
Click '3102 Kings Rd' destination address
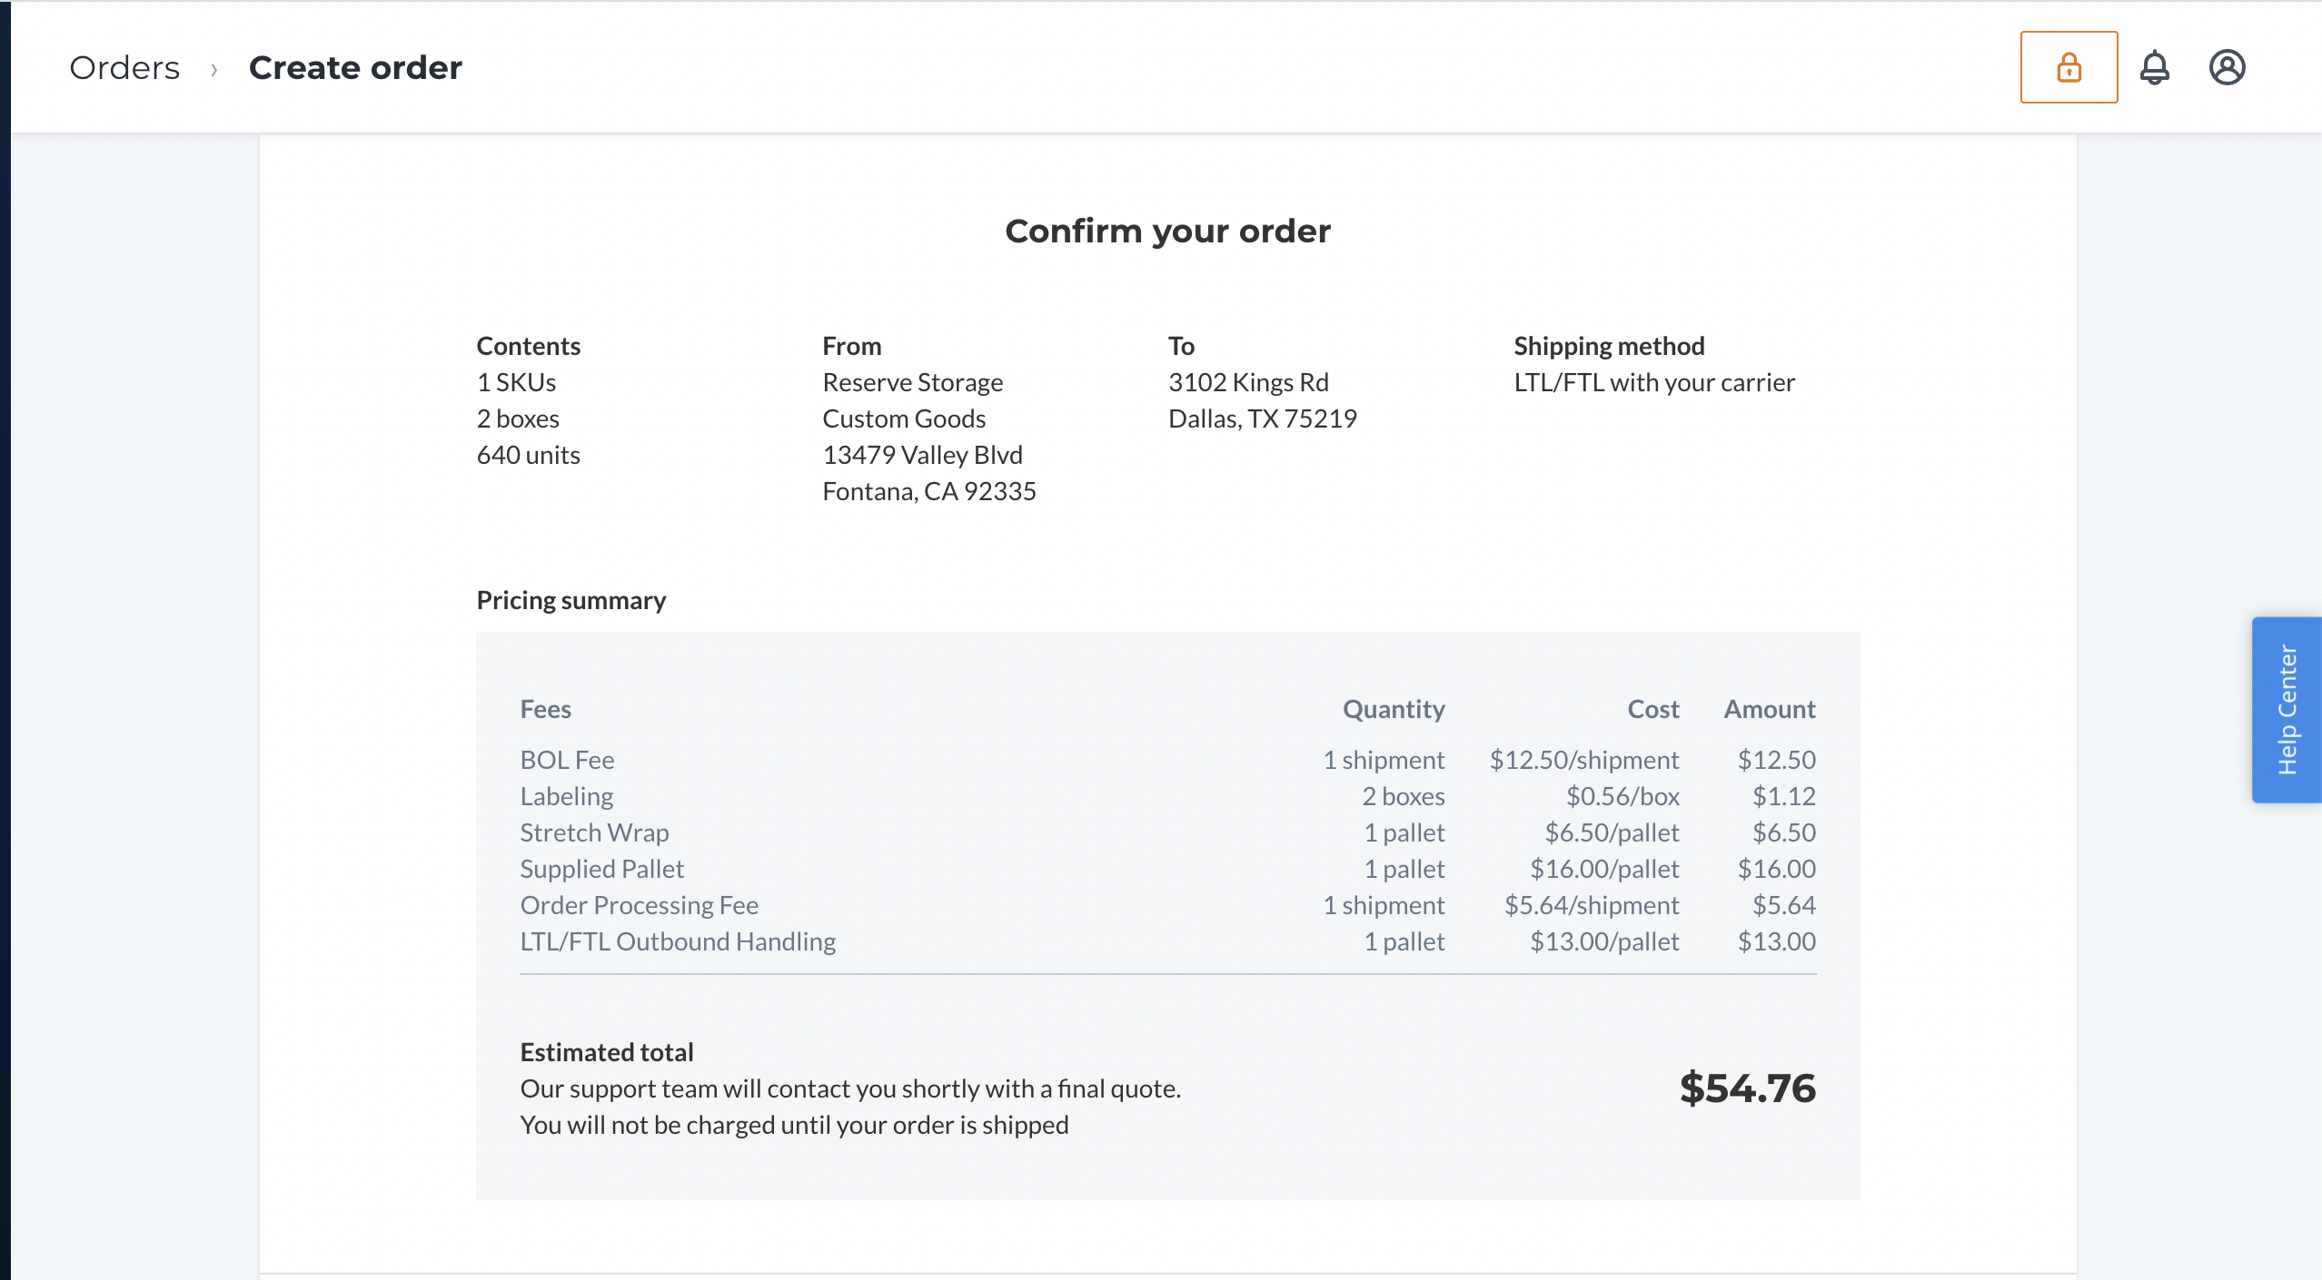(x=1248, y=382)
